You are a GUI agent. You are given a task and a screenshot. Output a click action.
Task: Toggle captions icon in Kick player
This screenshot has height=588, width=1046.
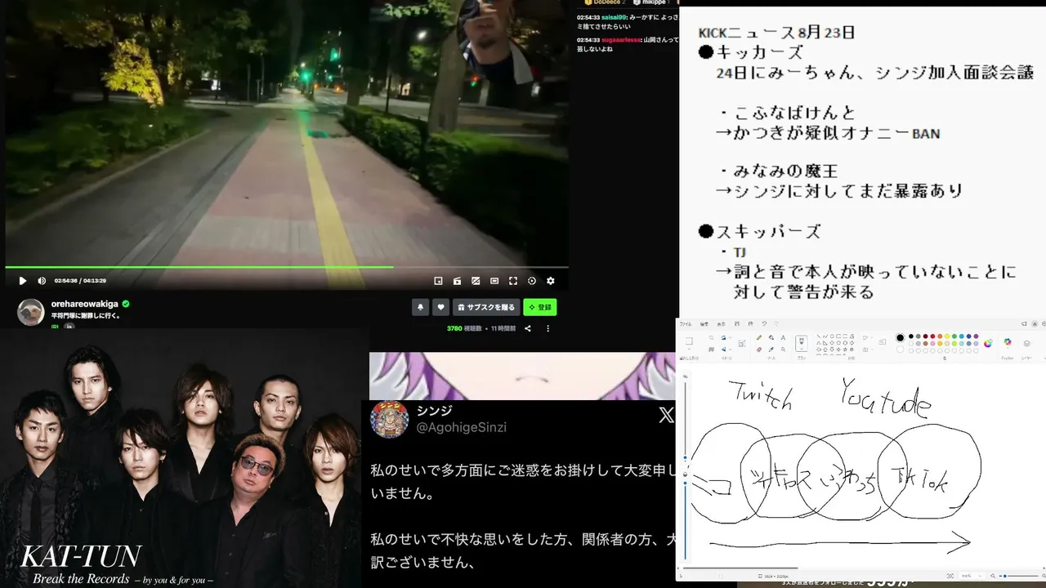click(x=476, y=281)
